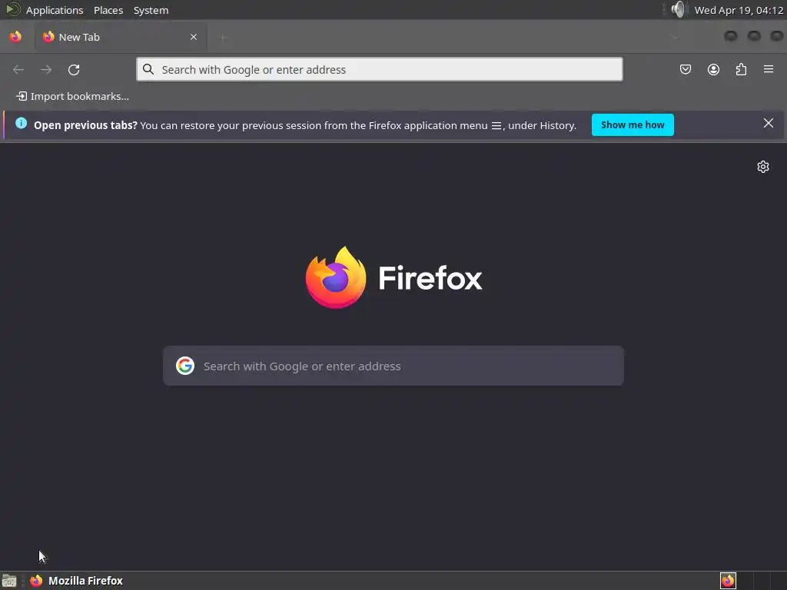Open the Firefox account icon
Image resolution: width=787 pixels, height=590 pixels.
(713, 70)
